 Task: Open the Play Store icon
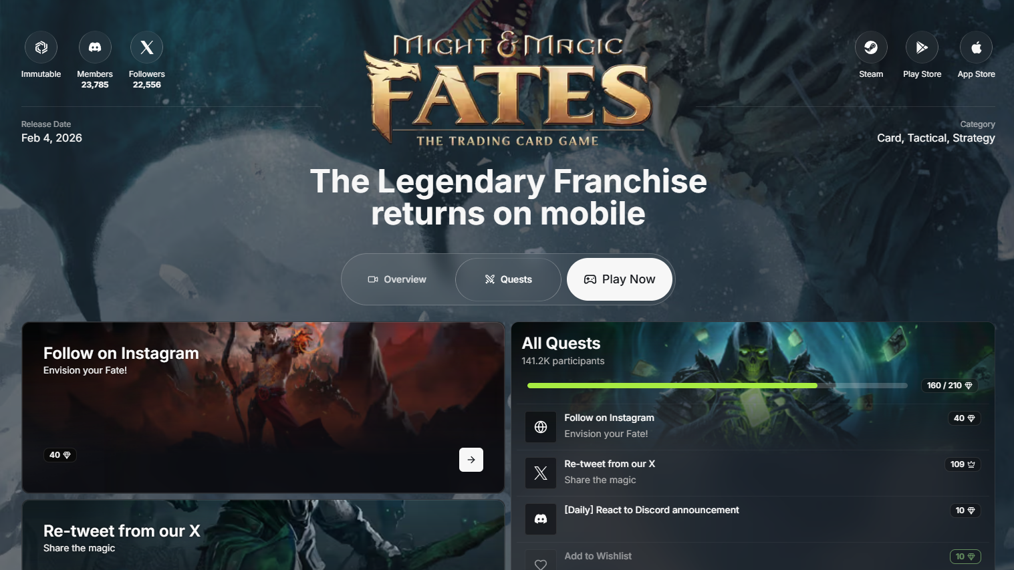922,47
